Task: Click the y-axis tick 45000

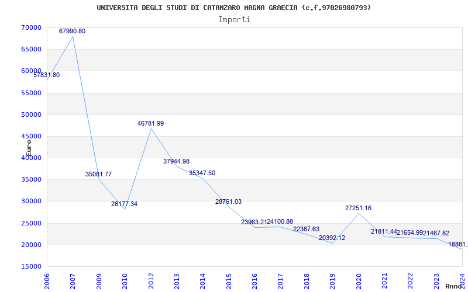Action: point(32,136)
